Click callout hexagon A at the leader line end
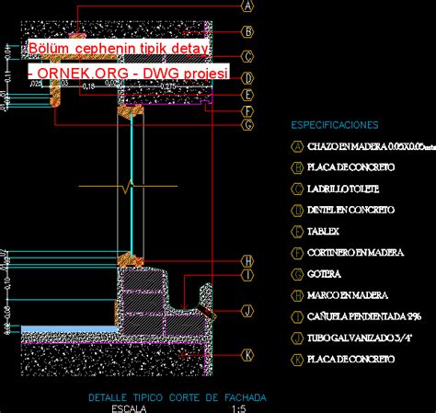Image resolution: width=436 pixels, height=413 pixels. pyautogui.click(x=247, y=6)
